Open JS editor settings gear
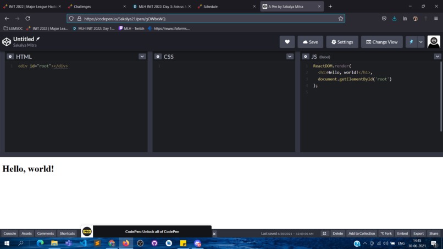Screen dimensions: 443x249 pos(306,57)
